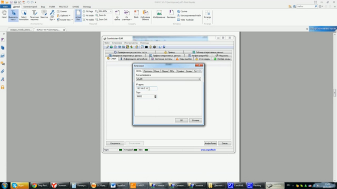Select the Hand tool in the ribbon

(x=4, y=14)
